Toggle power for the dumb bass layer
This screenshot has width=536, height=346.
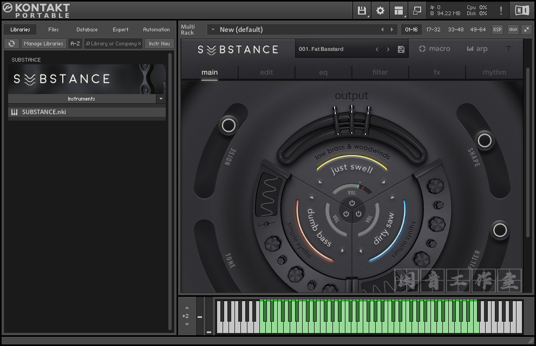(346, 214)
